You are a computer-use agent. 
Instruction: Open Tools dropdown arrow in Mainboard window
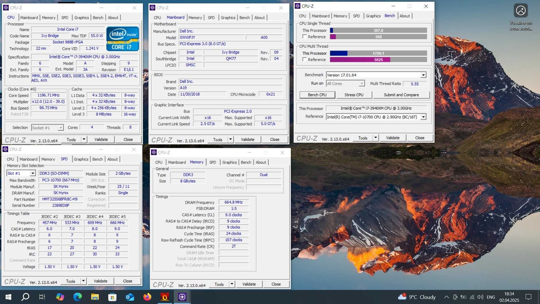[230, 140]
